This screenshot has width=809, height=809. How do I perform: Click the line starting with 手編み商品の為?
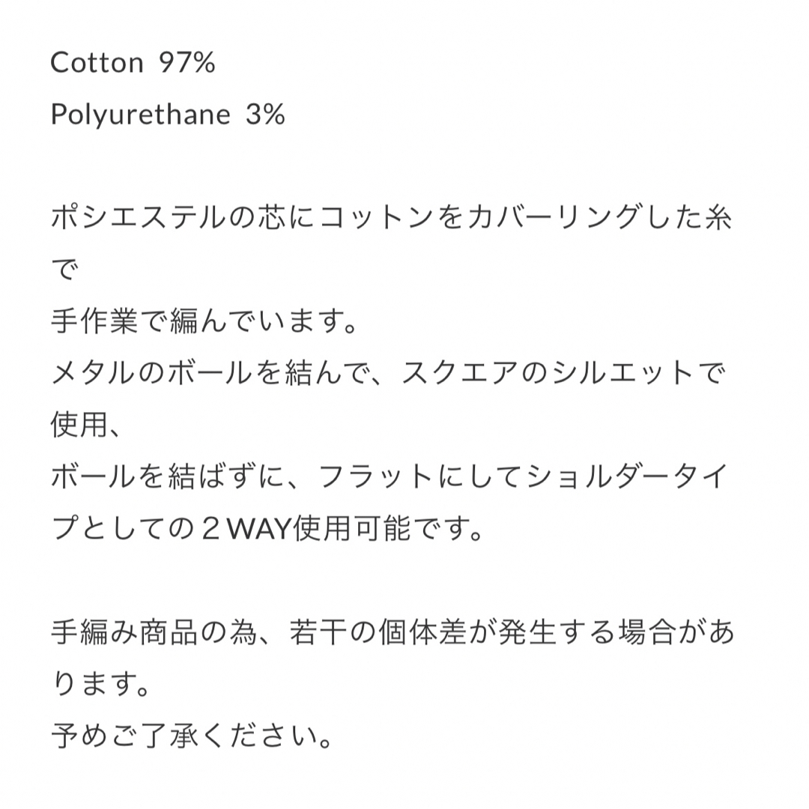click(x=392, y=632)
